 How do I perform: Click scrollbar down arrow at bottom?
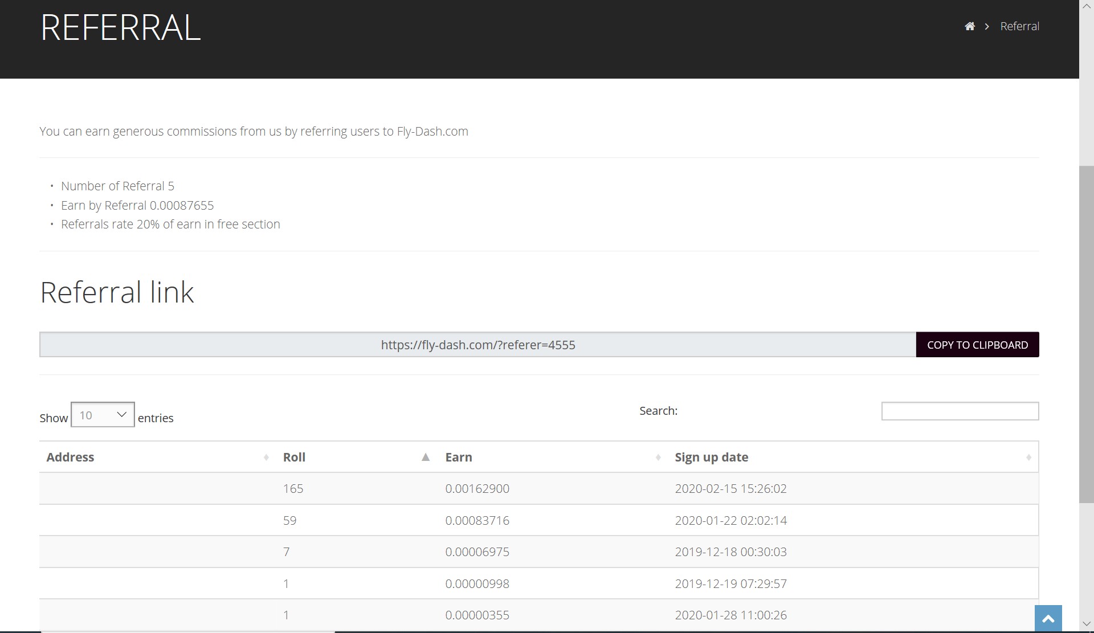point(1086,624)
